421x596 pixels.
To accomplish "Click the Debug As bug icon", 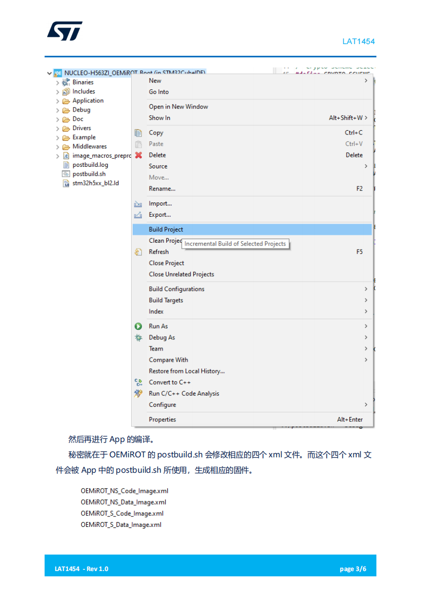I will point(139,337).
